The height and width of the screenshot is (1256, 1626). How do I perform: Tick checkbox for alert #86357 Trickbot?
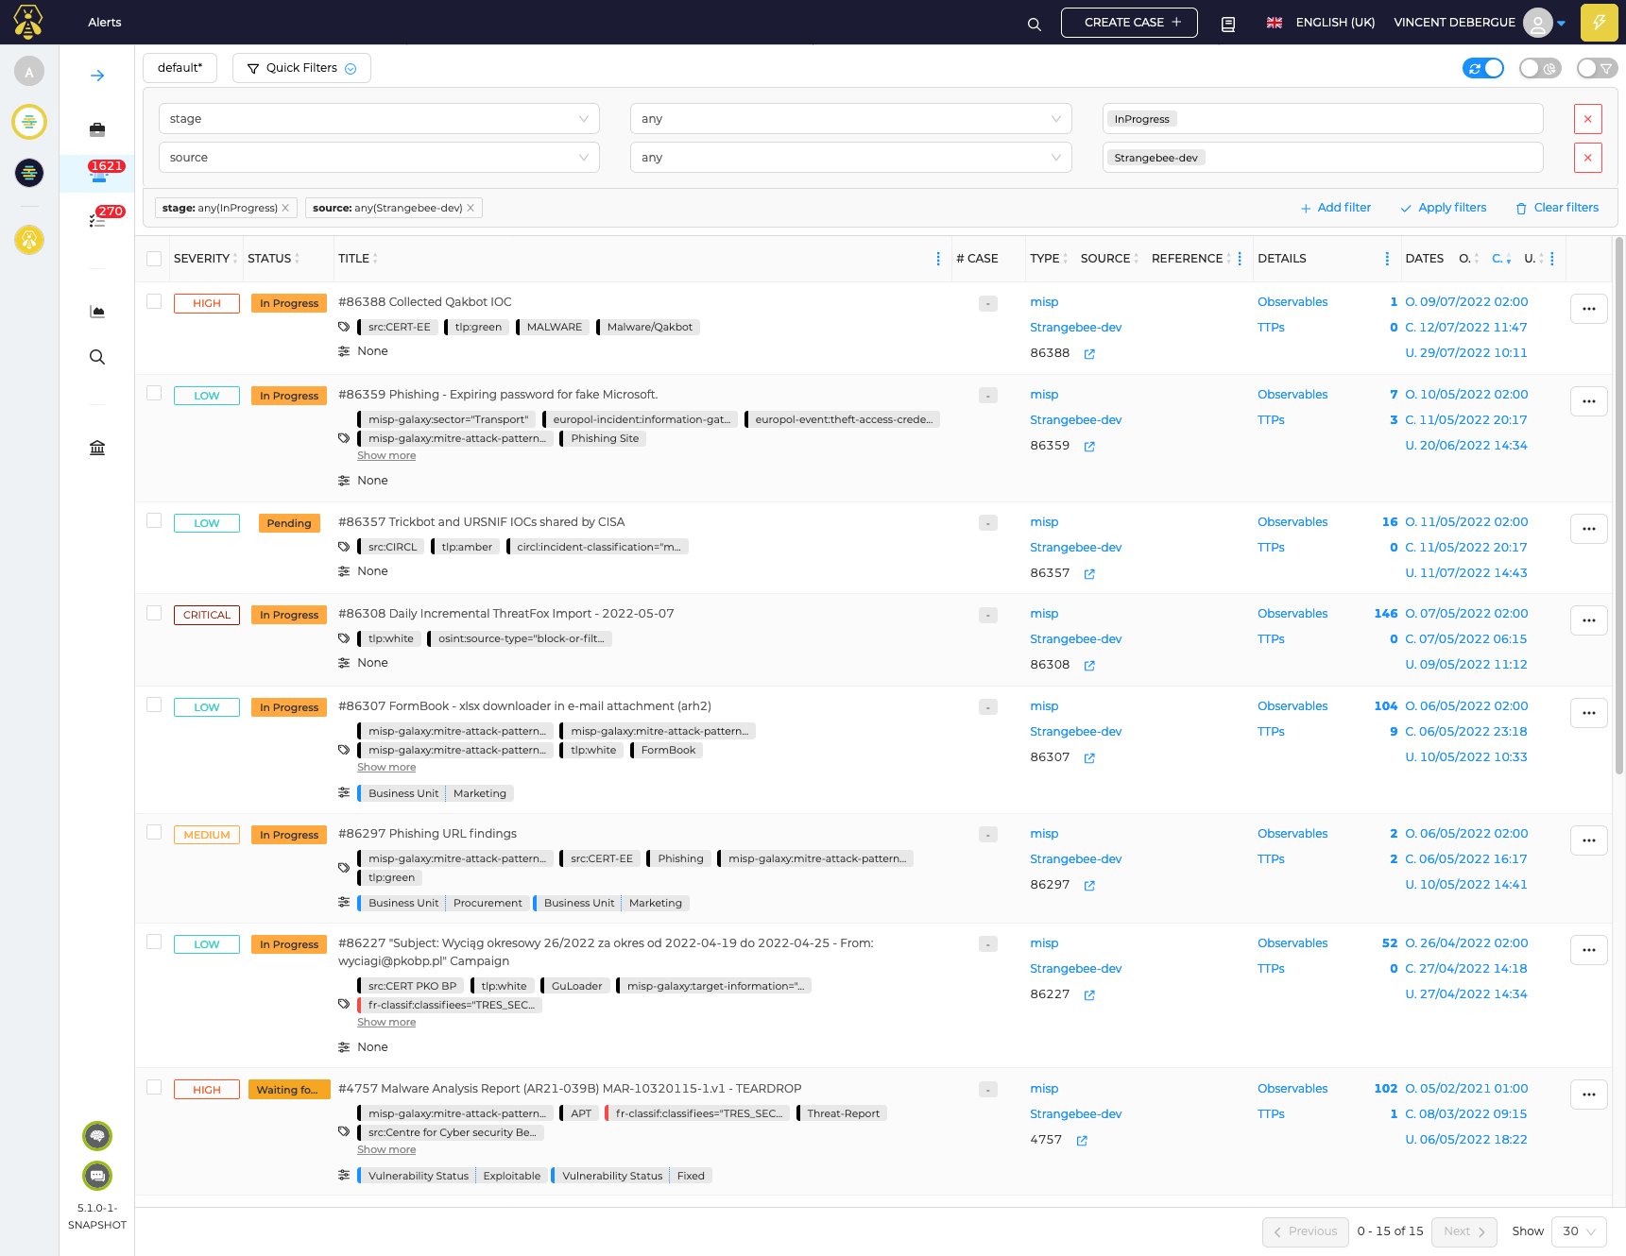point(154,520)
